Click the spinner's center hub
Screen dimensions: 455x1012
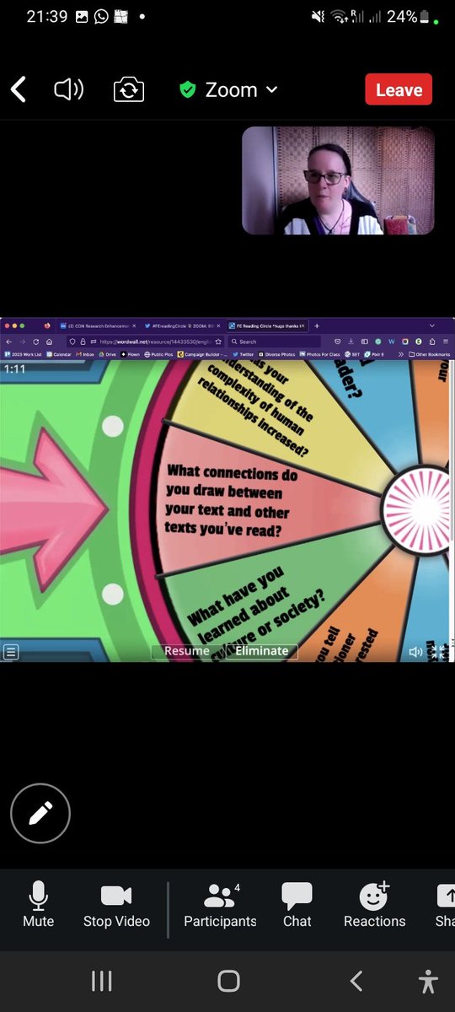(x=418, y=509)
